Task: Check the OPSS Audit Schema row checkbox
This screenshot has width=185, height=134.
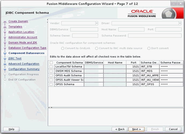Action: (x=51, y=76)
